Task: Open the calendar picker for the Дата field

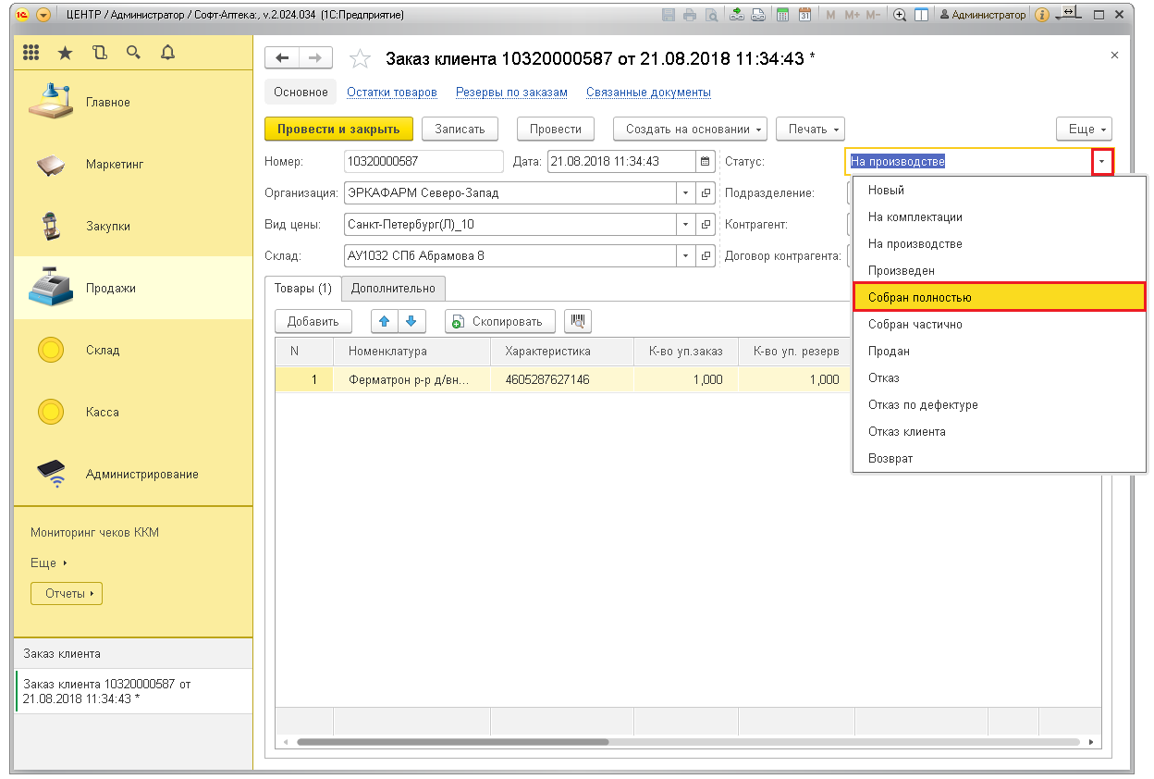Action: pyautogui.click(x=706, y=161)
